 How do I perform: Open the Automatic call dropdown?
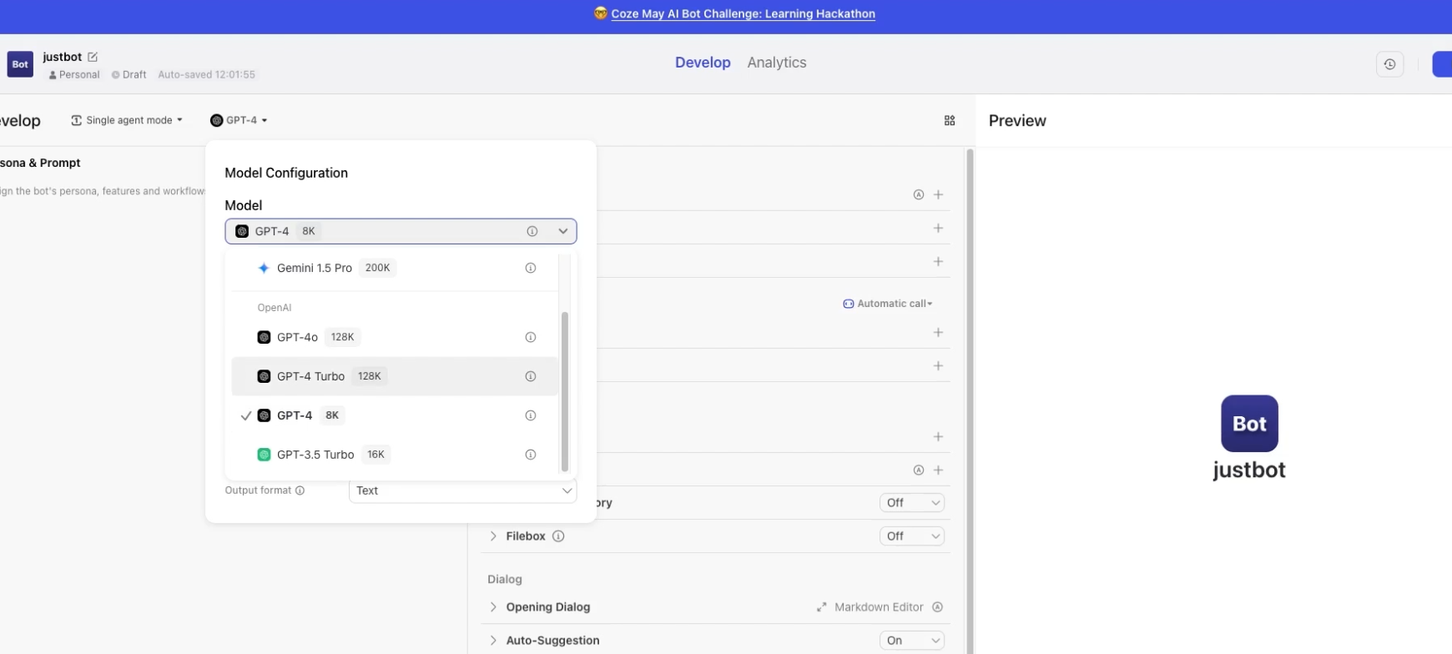(x=888, y=304)
